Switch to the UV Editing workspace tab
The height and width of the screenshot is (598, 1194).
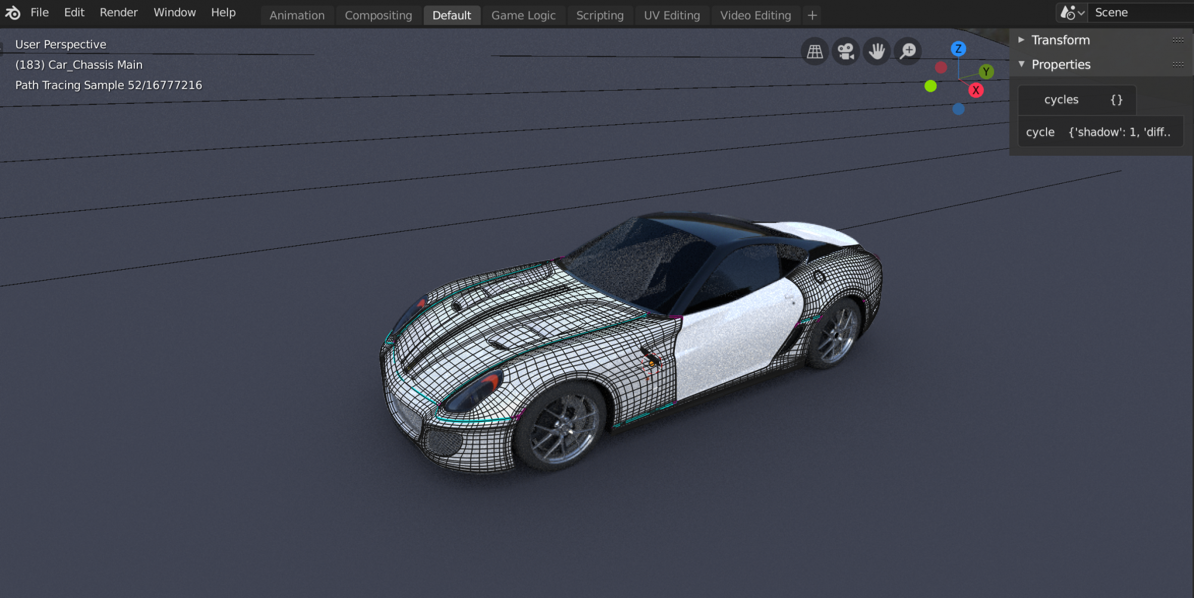[672, 16]
